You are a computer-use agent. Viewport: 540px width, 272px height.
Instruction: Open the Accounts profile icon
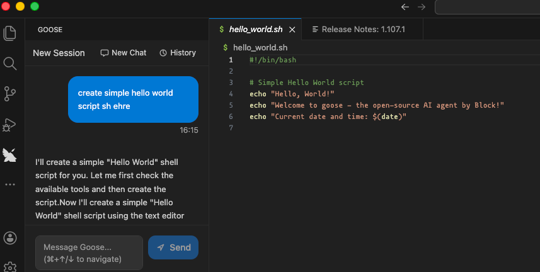click(9, 237)
